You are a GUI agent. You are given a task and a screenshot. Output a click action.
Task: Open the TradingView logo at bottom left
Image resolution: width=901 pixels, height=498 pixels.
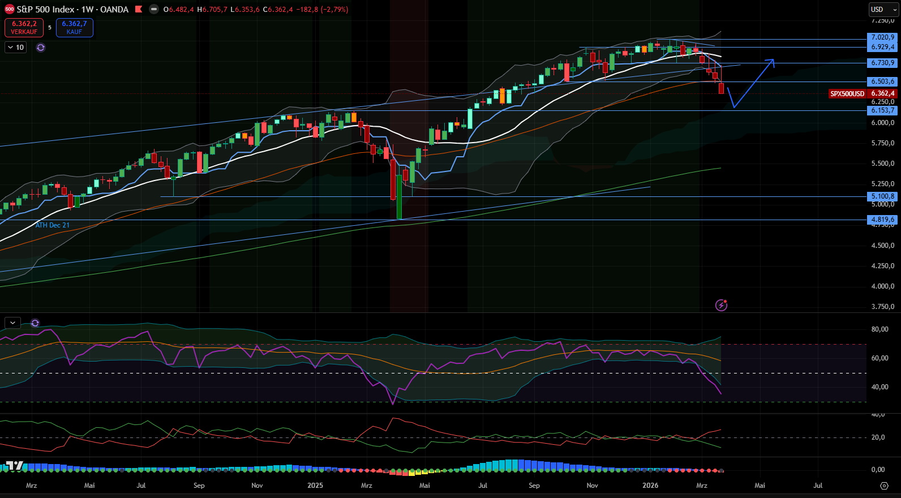pyautogui.click(x=14, y=466)
